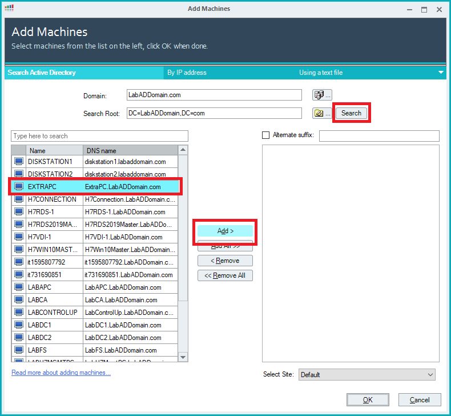This screenshot has width=451, height=416.
Task: Open the Using a text file tab
Action: click(x=321, y=73)
